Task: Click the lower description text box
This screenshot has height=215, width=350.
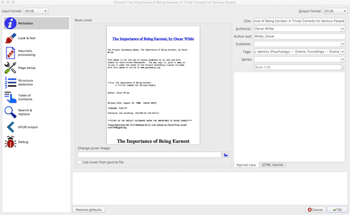Action: [x=210, y=188]
